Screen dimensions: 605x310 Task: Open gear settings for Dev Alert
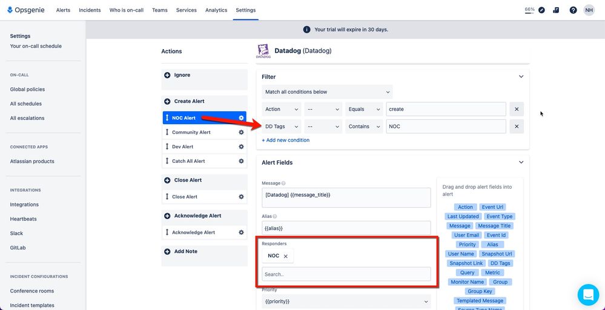(241, 147)
